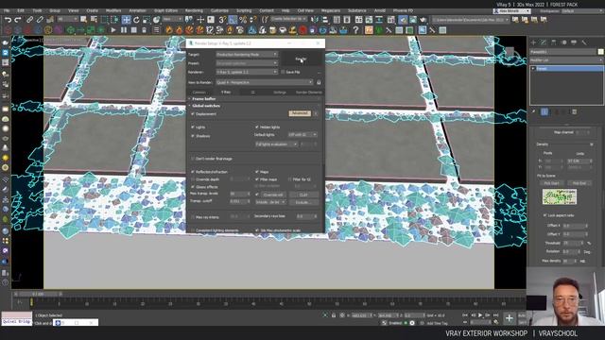Image resolution: width=605 pixels, height=340 pixels.
Task: Open the Create tab plus icon in command panel
Action: 533,42
